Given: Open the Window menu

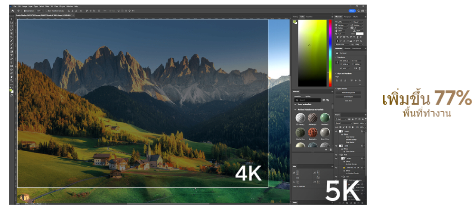Looking at the screenshot, I should coord(69,6).
